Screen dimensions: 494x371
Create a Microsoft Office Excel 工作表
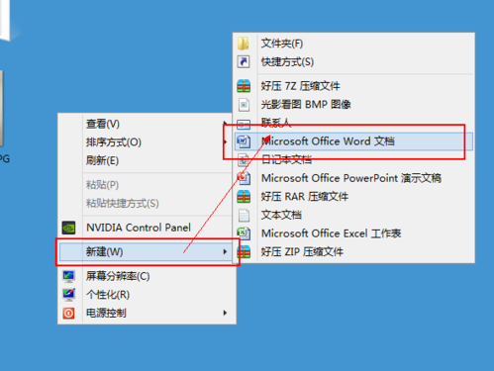pyautogui.click(x=353, y=233)
